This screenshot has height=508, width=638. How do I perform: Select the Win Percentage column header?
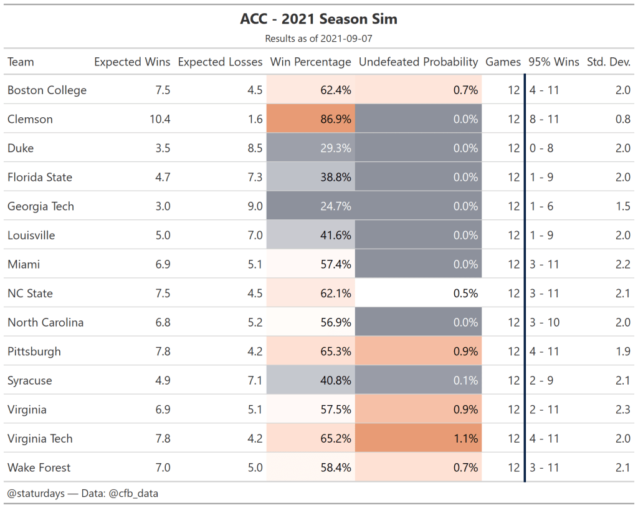pos(310,62)
